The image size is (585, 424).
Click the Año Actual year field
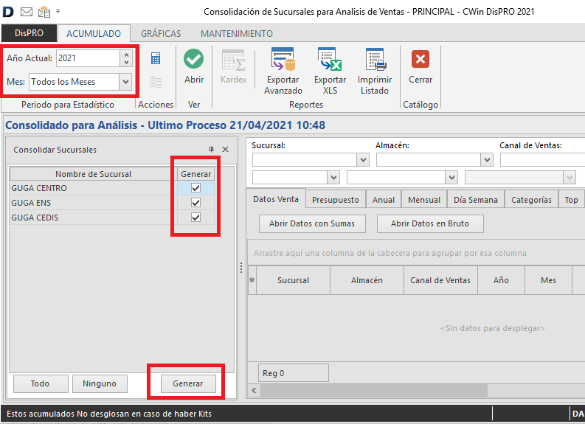87,58
